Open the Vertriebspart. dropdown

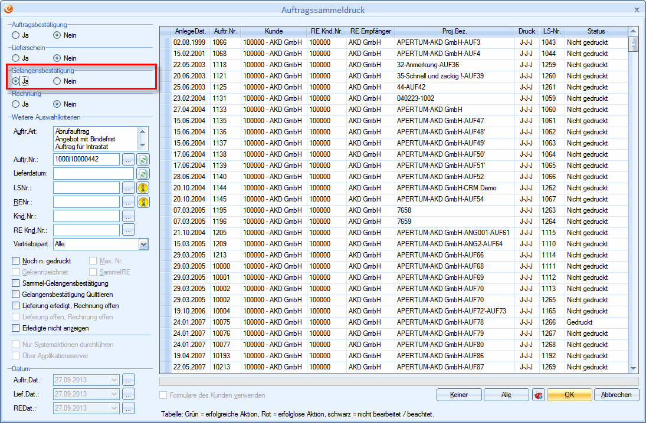coord(143,244)
